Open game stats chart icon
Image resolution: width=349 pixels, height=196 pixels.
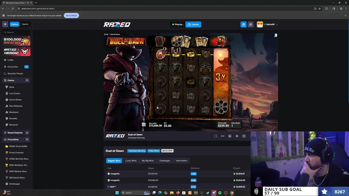coord(230,136)
